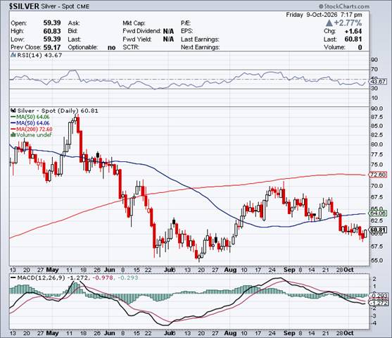
Task: Click the 55.0 label on the price axis
Action: [x=377, y=261]
